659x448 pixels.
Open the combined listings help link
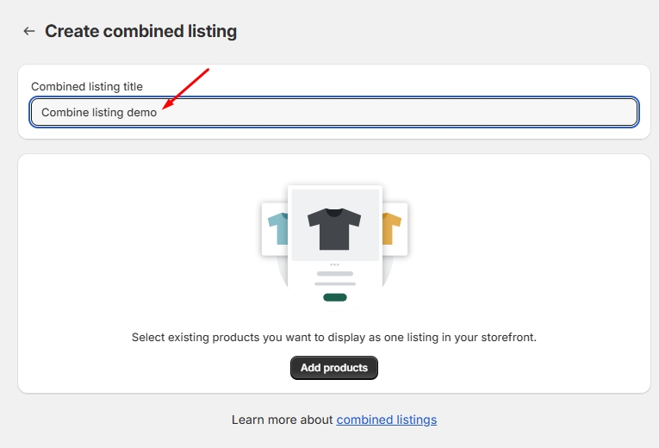(386, 420)
